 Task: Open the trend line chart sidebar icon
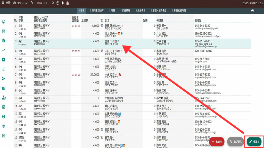pos(4,50)
